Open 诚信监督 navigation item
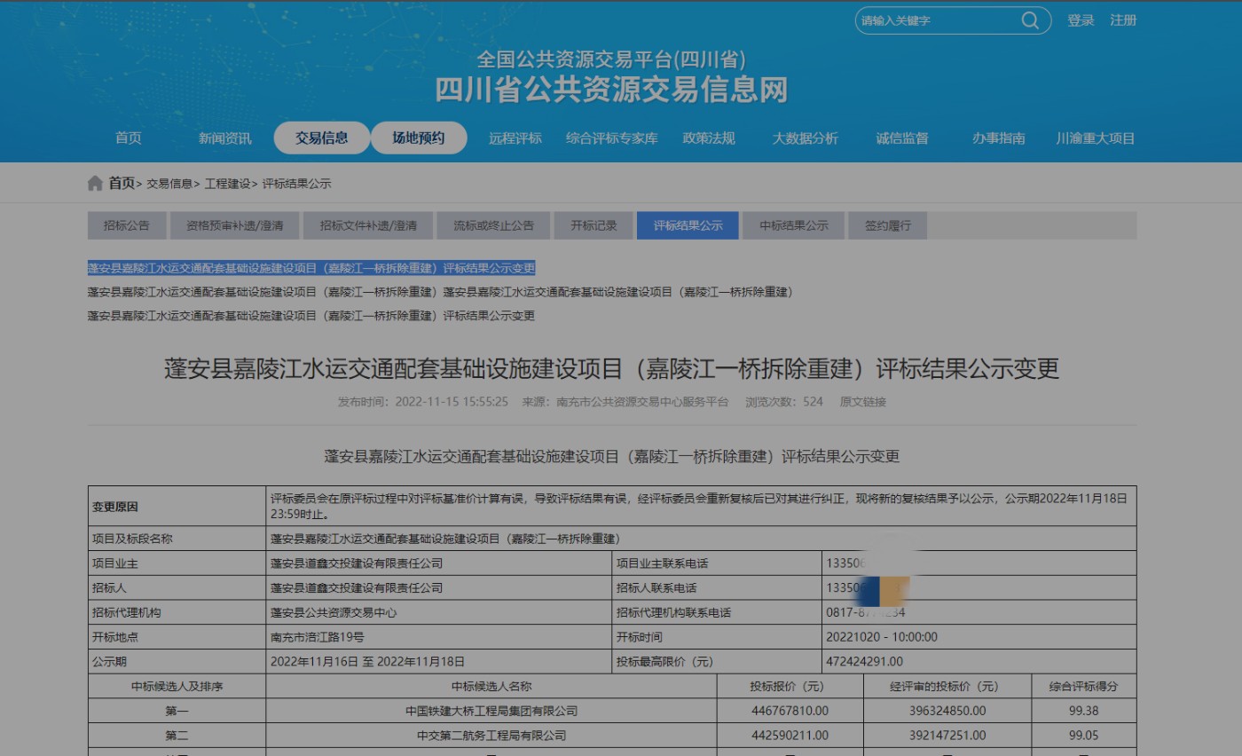Screen dimensions: 1242x756 [x=902, y=138]
